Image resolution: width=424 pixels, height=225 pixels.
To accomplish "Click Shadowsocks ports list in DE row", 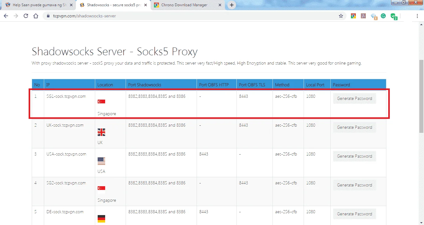I will coord(157,212).
